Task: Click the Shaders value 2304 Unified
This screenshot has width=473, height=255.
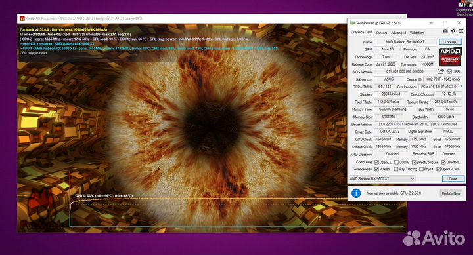Action: pyautogui.click(x=391, y=94)
